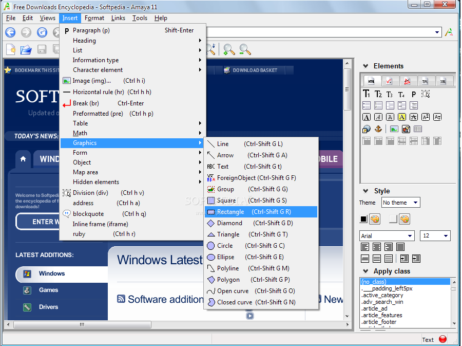
Task: Switch to the TPL elements tab
Action: coord(425,81)
